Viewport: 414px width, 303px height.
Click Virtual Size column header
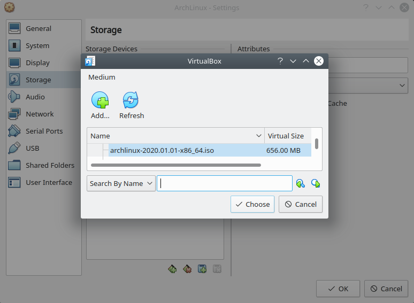(x=288, y=136)
